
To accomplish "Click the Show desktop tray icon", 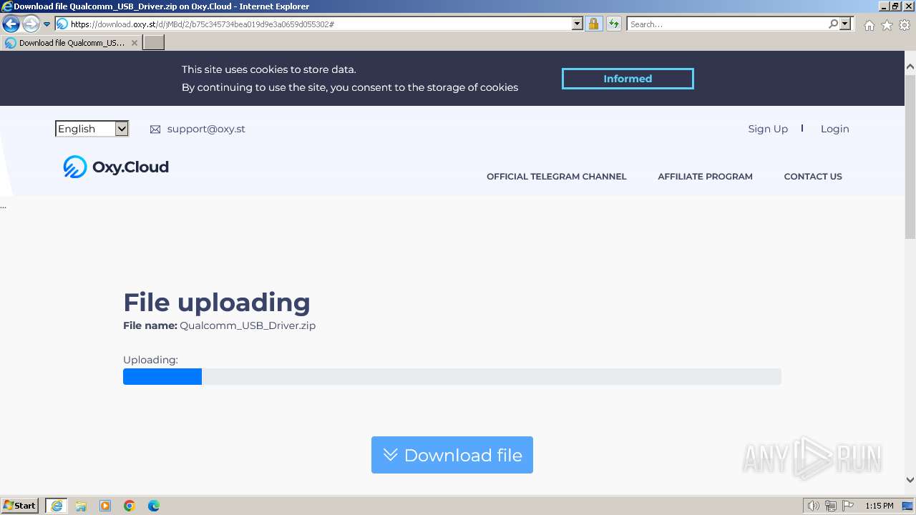I will [x=908, y=506].
